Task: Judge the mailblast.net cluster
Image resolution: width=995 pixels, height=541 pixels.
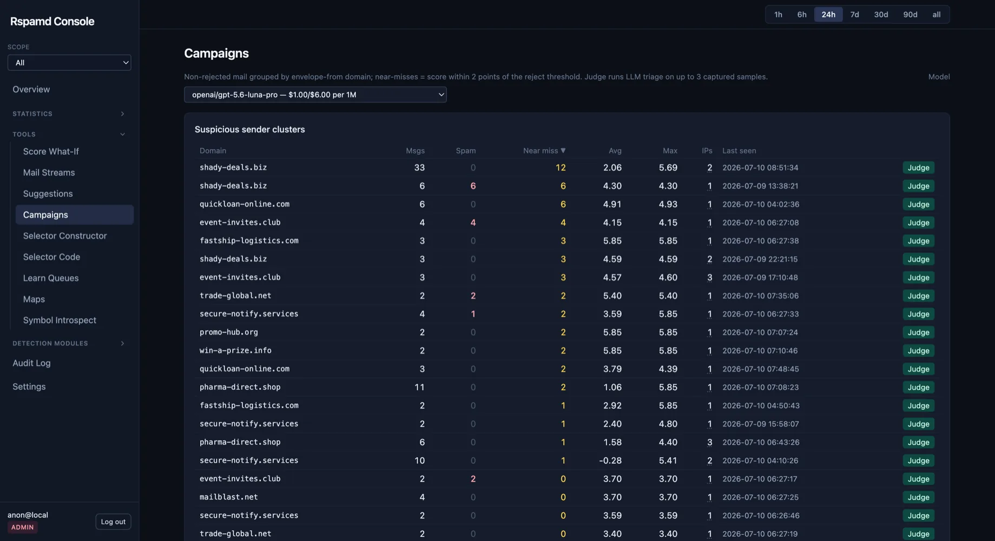Action: point(918,498)
